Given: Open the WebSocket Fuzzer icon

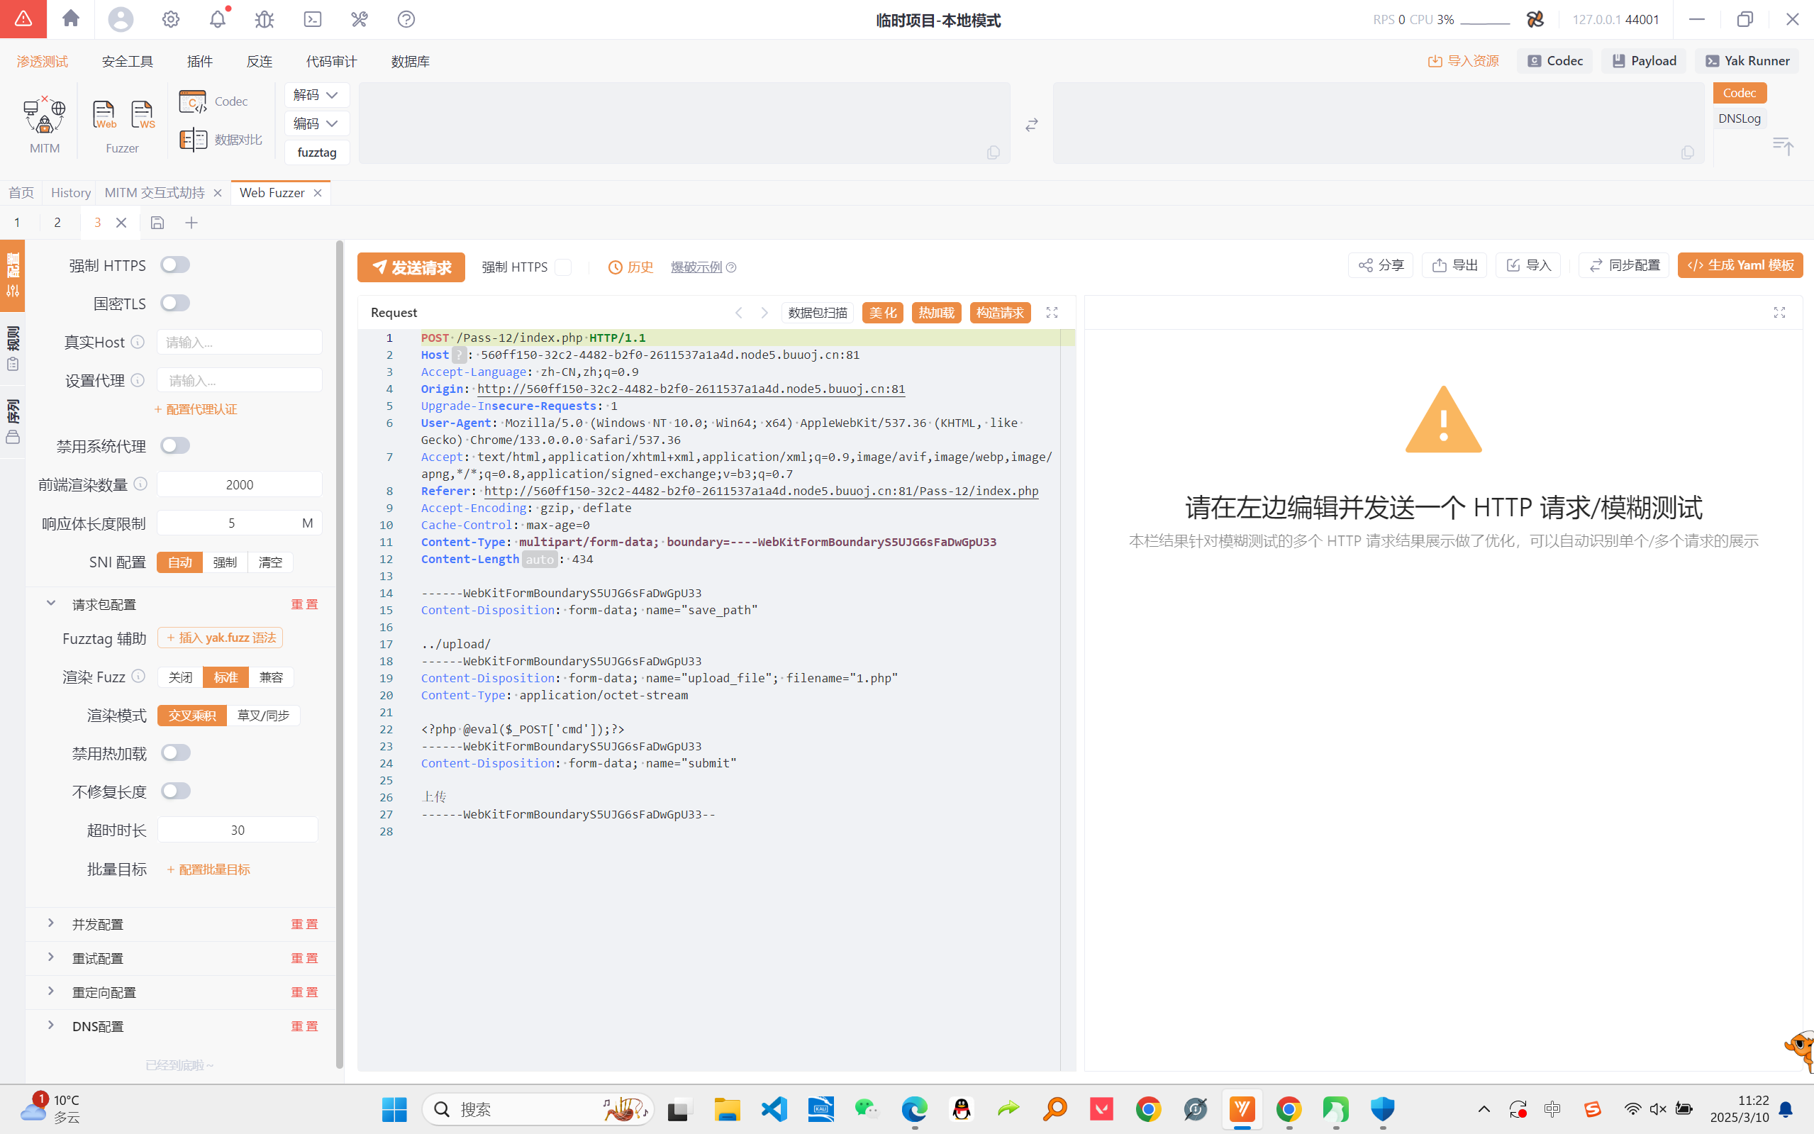Looking at the screenshot, I should 143,115.
